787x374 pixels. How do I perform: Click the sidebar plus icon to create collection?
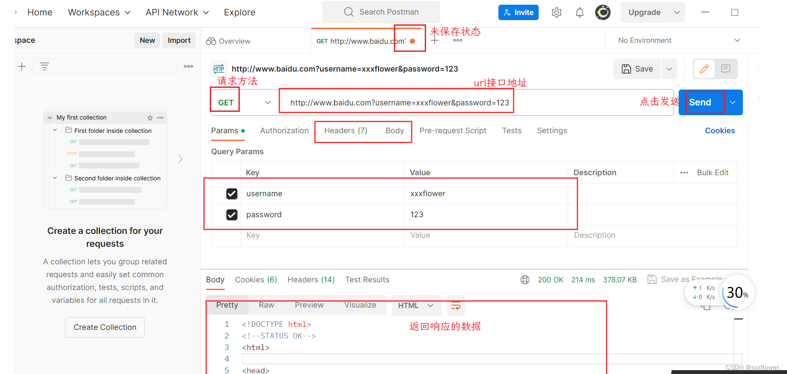[22, 66]
